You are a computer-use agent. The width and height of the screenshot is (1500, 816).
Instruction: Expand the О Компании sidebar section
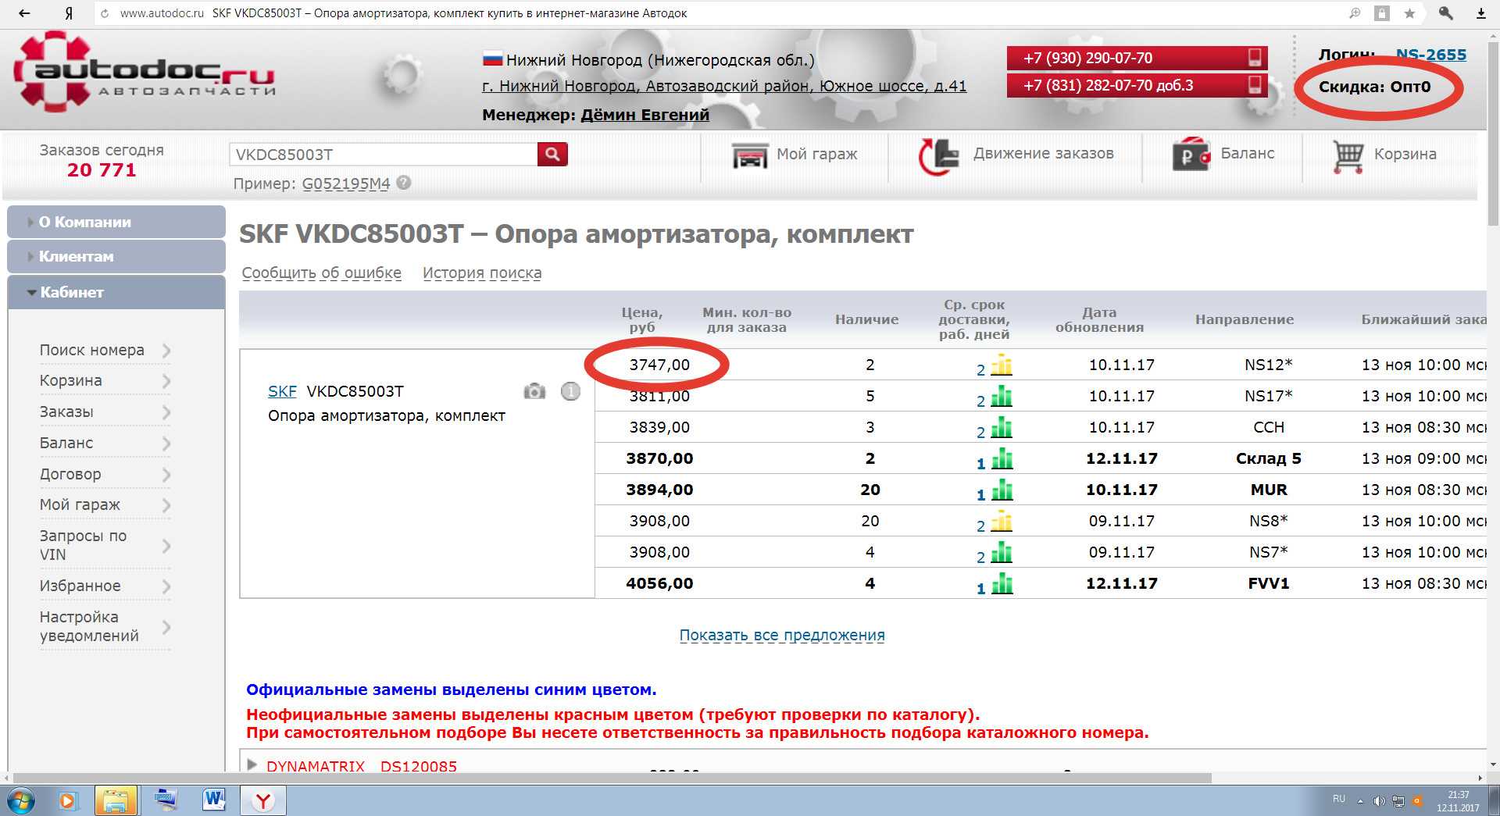click(x=116, y=222)
